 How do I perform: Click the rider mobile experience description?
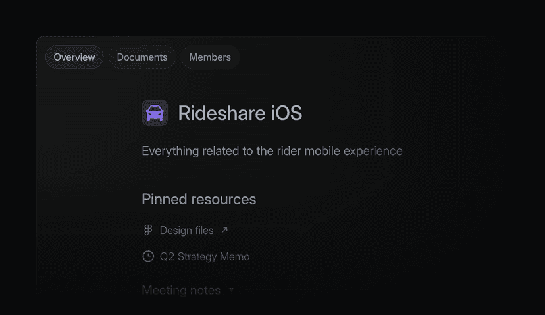[x=272, y=151]
